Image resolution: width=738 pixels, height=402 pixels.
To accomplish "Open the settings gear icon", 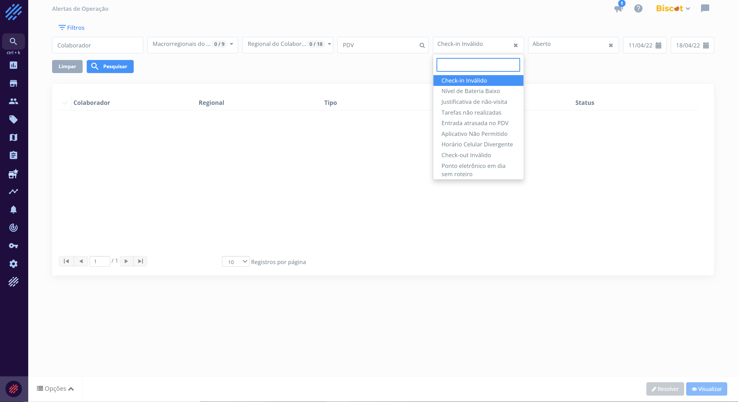I will point(13,264).
